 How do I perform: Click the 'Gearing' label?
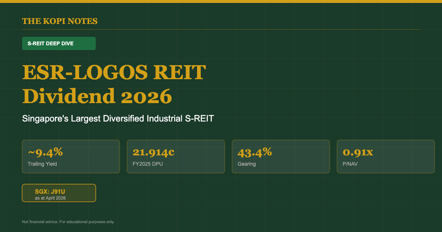(247, 164)
